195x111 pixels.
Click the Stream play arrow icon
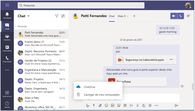point(131,105)
